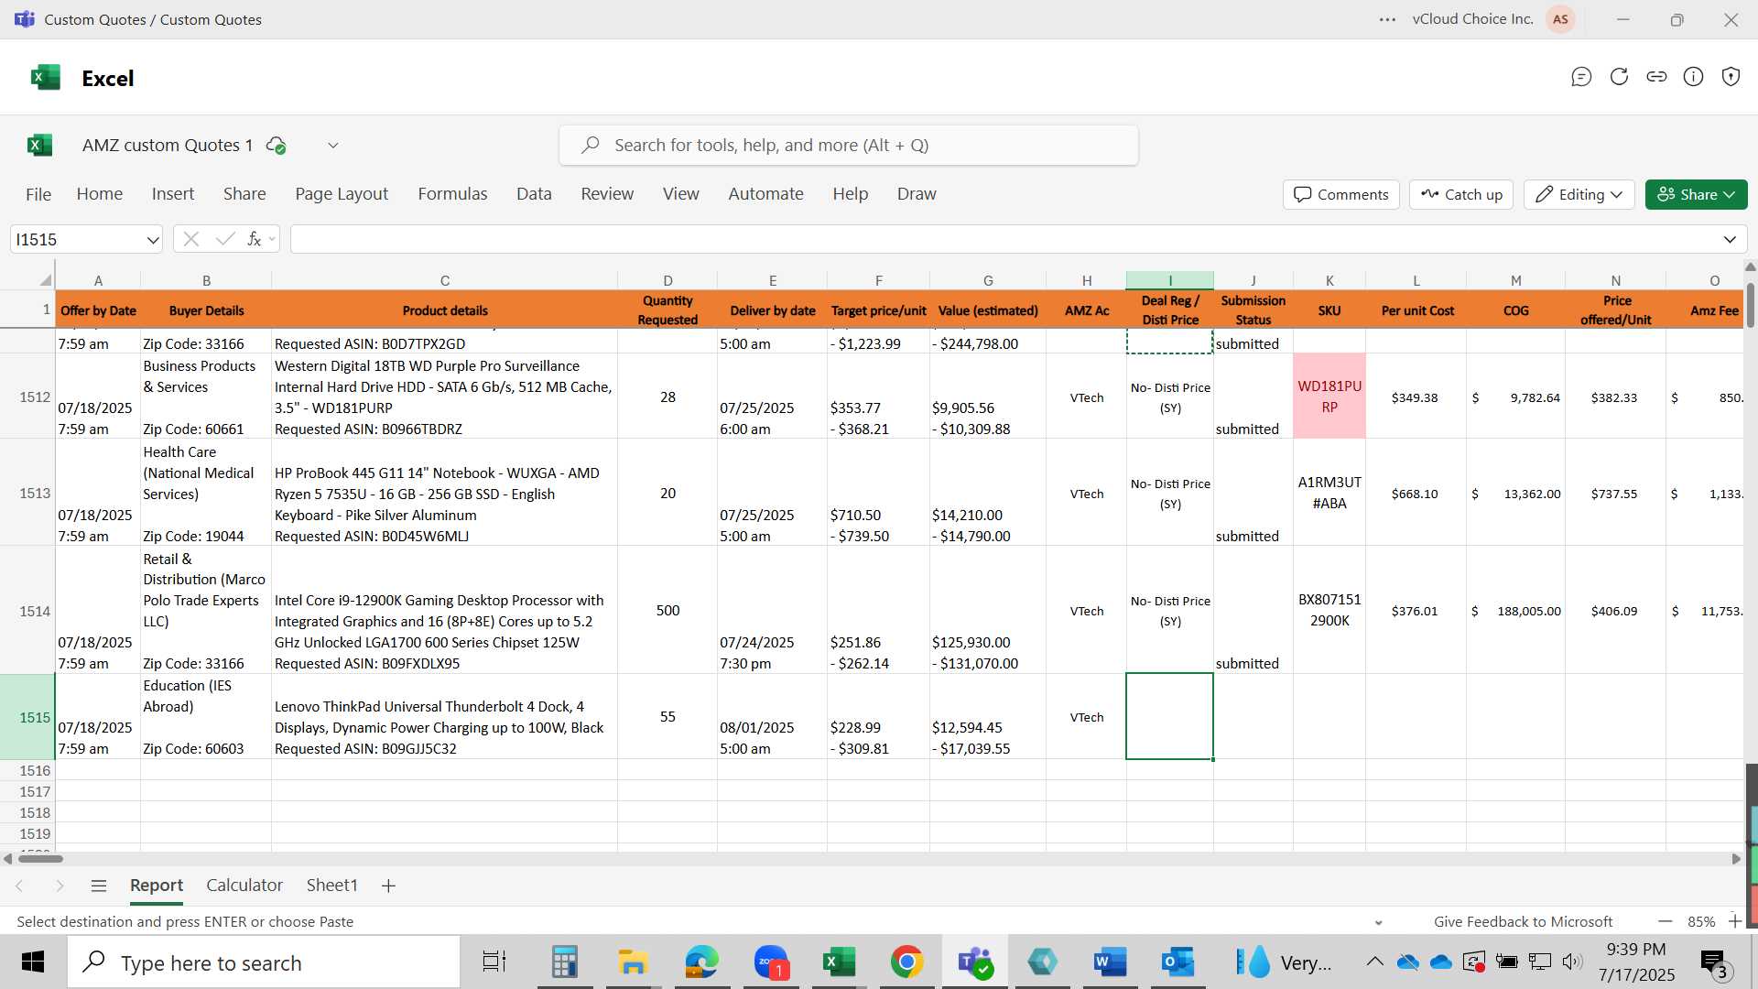Open the Editing mode dropdown
Image resolution: width=1758 pixels, height=989 pixels.
[x=1579, y=194]
